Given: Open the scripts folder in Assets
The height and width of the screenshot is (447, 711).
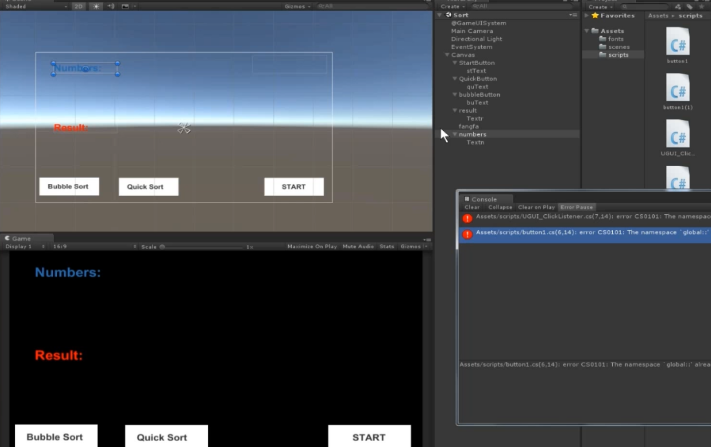Looking at the screenshot, I should (617, 55).
